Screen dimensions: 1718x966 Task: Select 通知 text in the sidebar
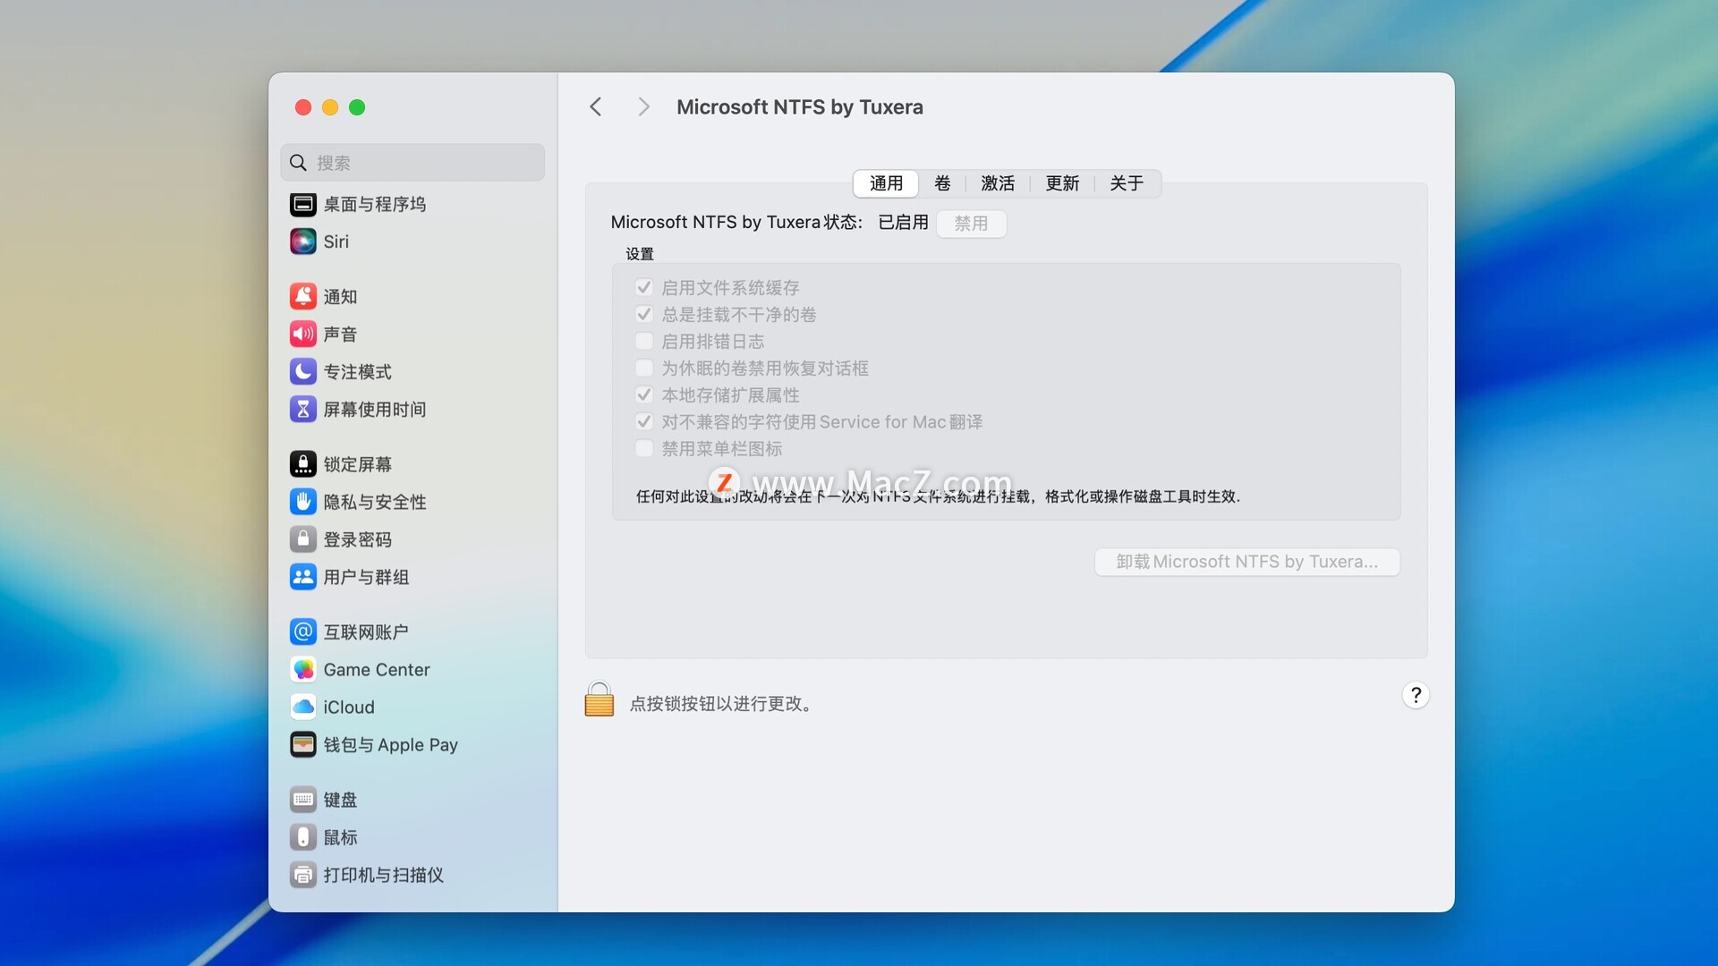[x=340, y=297]
